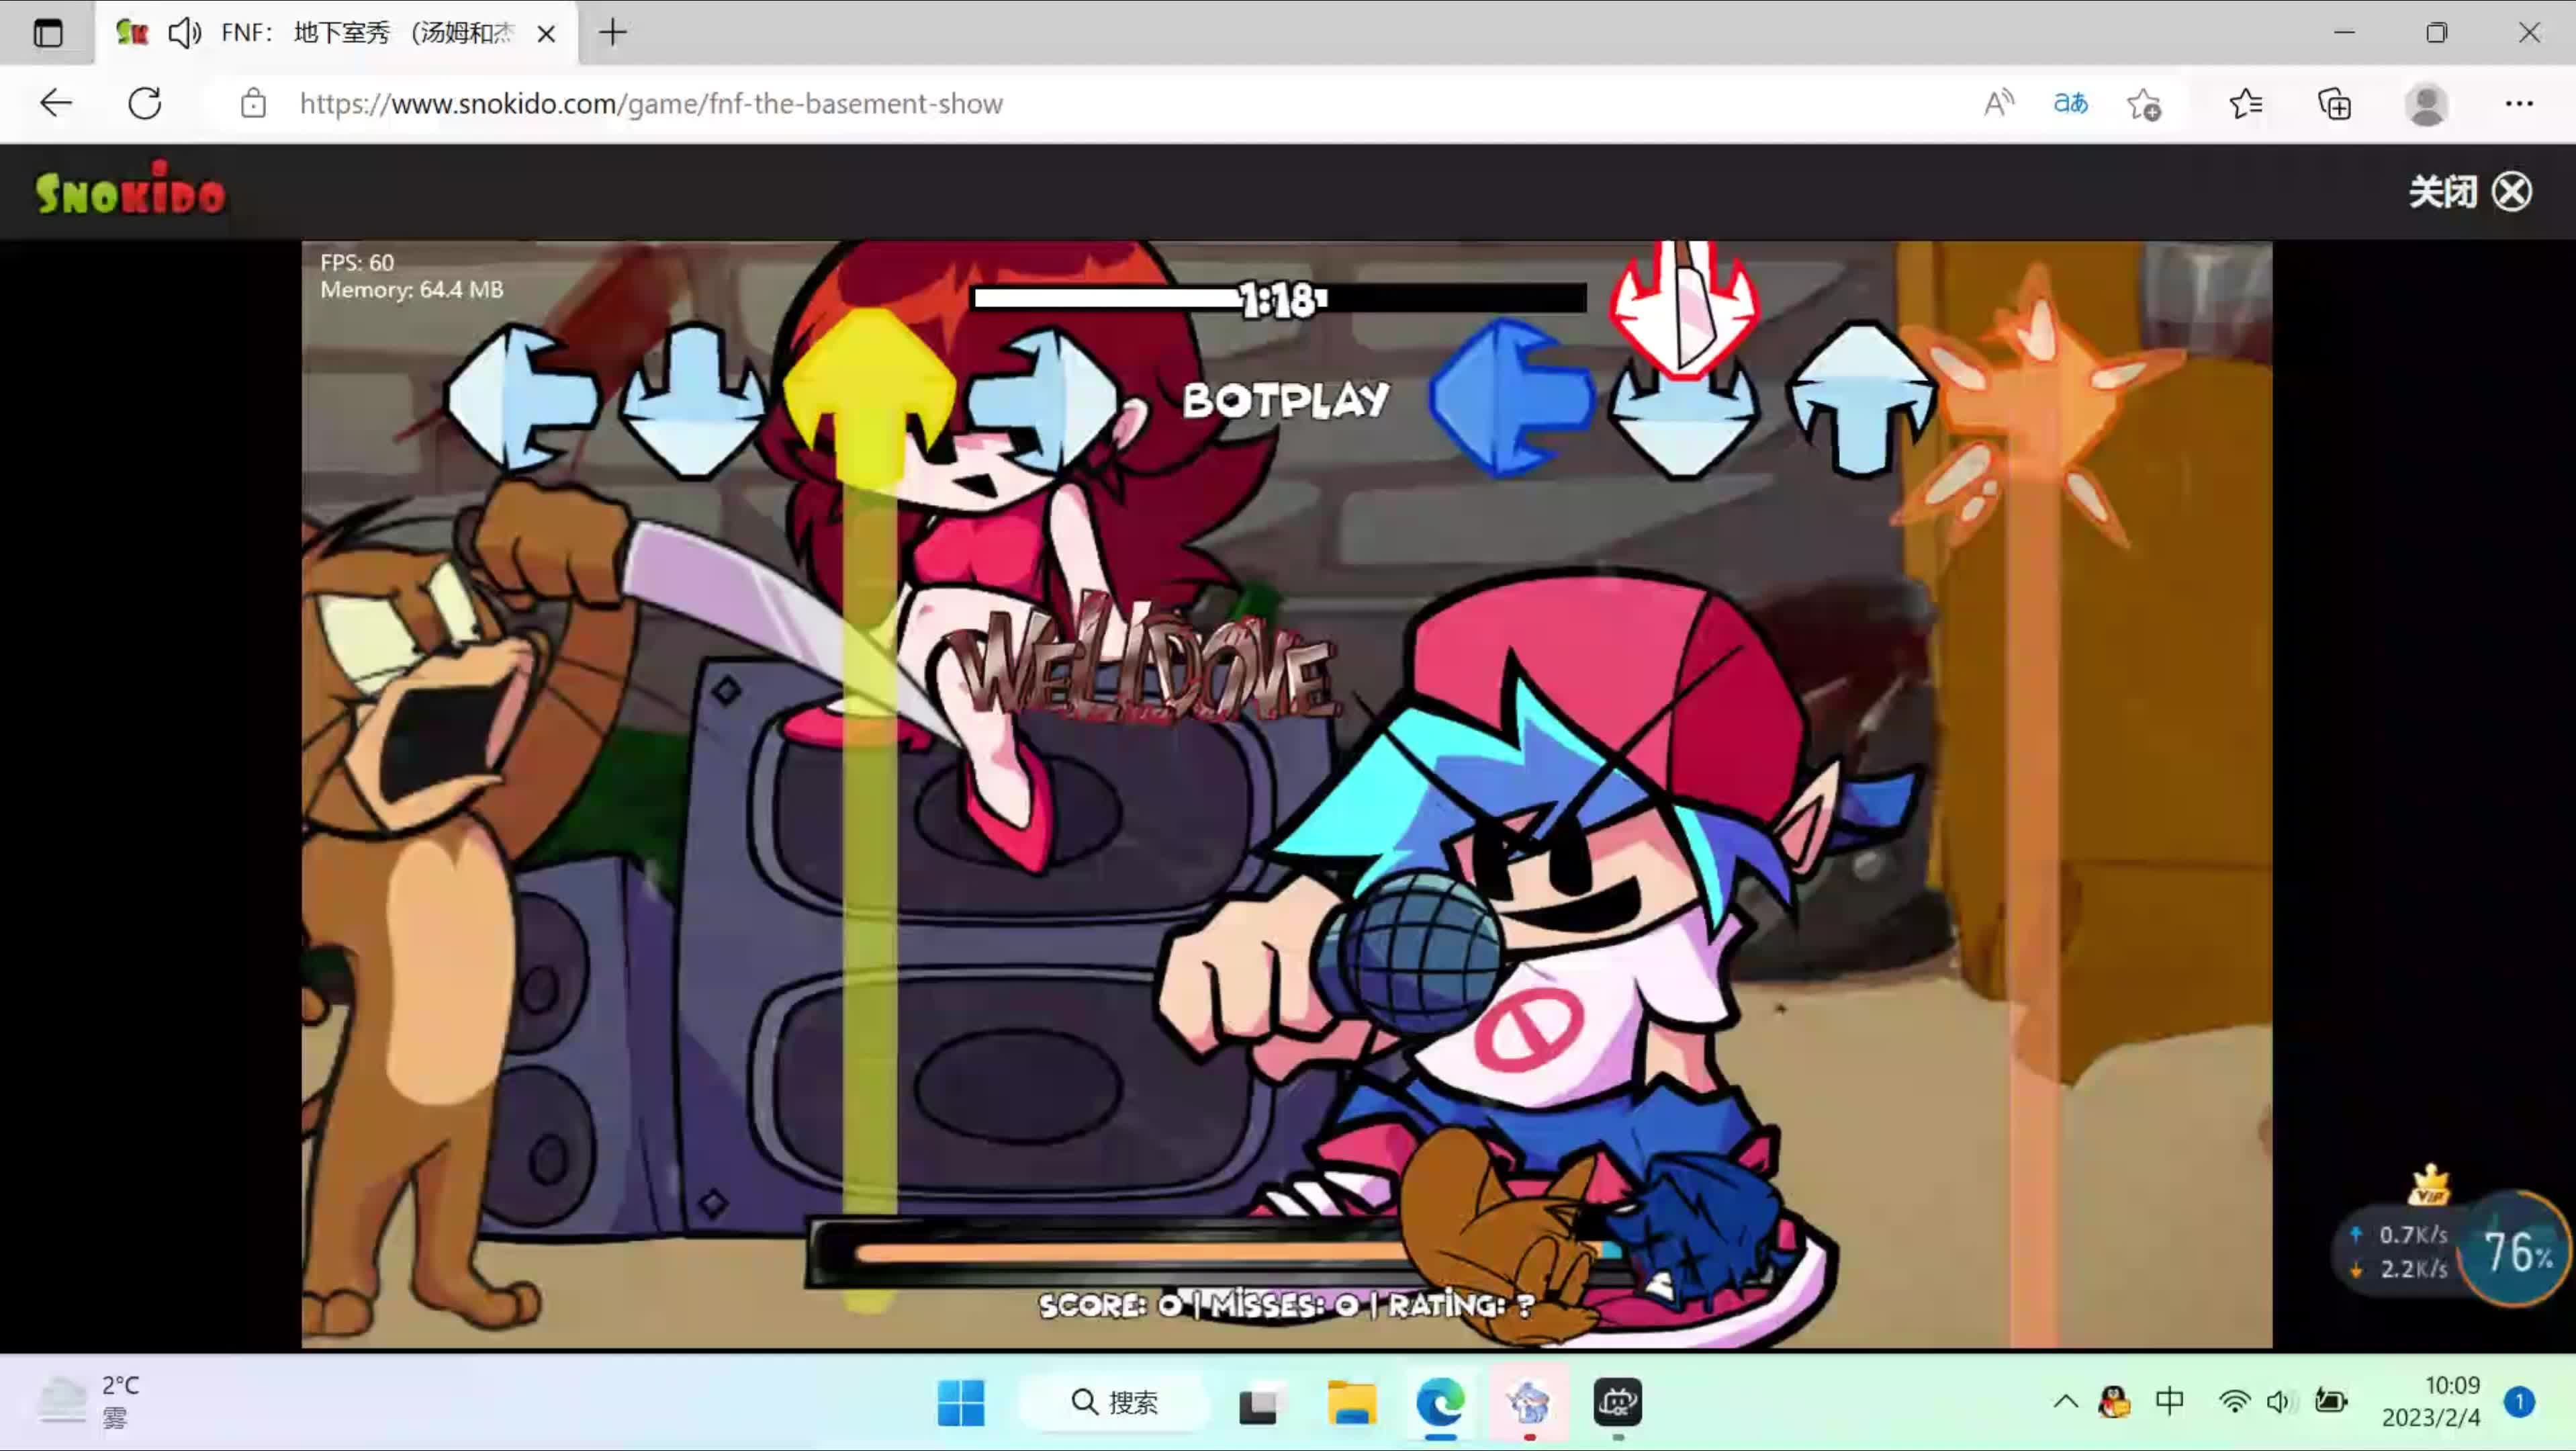
Task: Add this page to favorites
Action: click(x=2144, y=104)
